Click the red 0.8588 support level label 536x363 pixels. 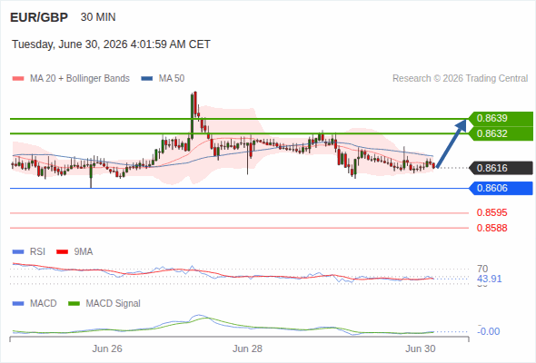(491, 228)
